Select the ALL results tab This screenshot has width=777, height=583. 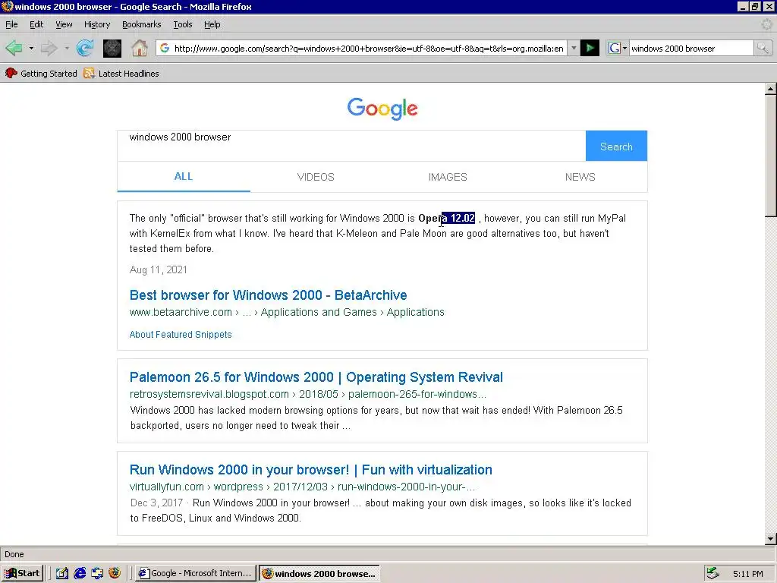tap(184, 176)
